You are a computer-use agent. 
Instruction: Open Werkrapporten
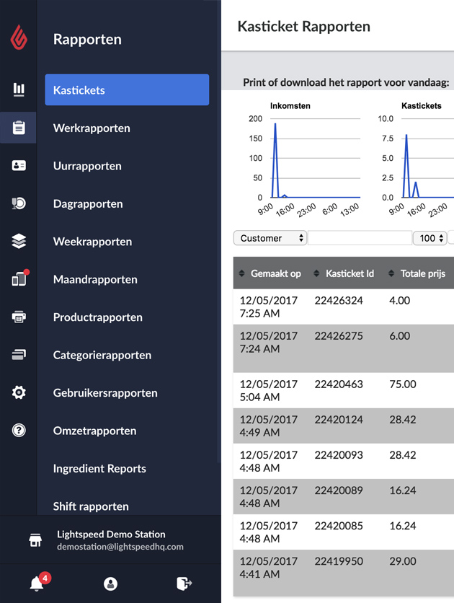click(x=92, y=128)
